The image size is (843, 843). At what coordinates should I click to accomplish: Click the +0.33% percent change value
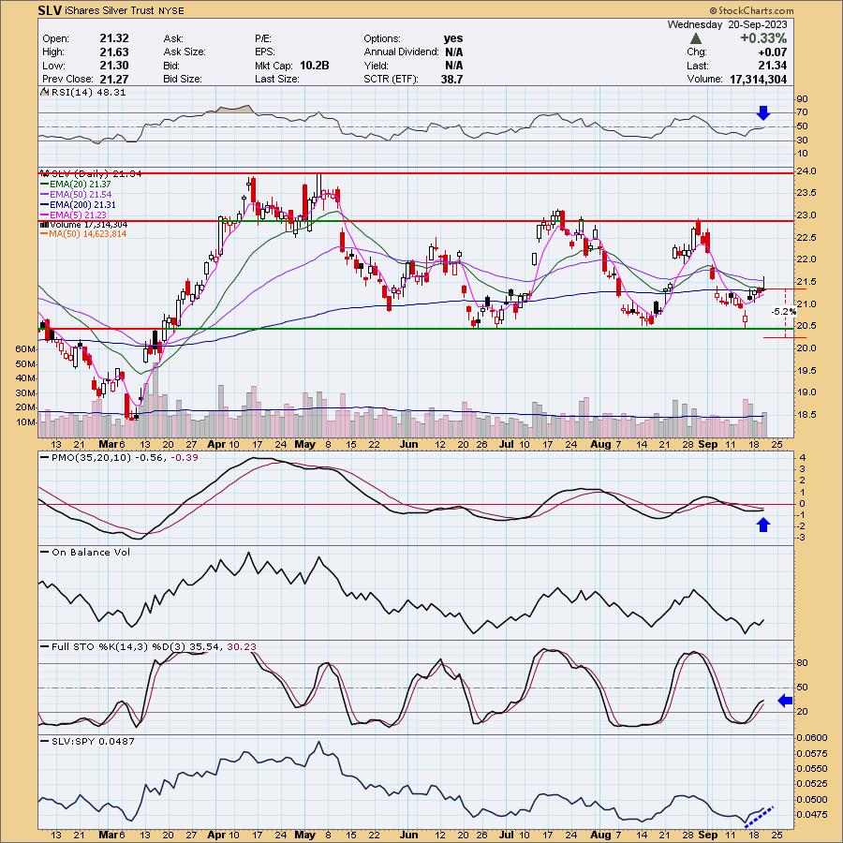click(763, 38)
